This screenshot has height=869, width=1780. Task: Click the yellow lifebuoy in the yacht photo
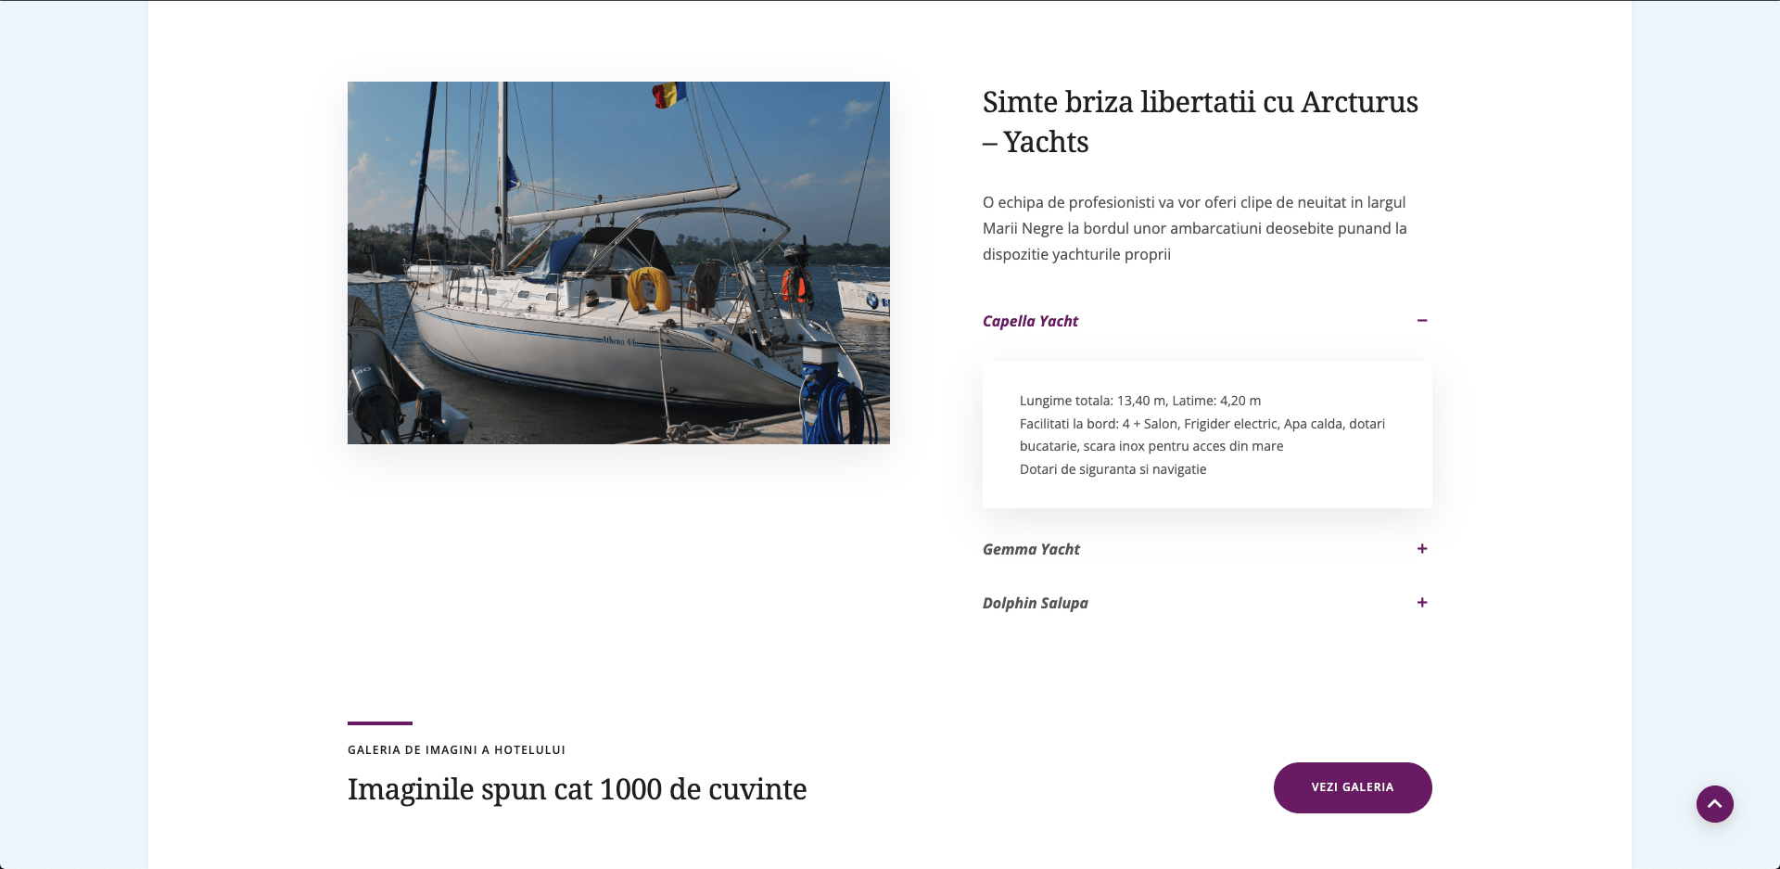649,289
